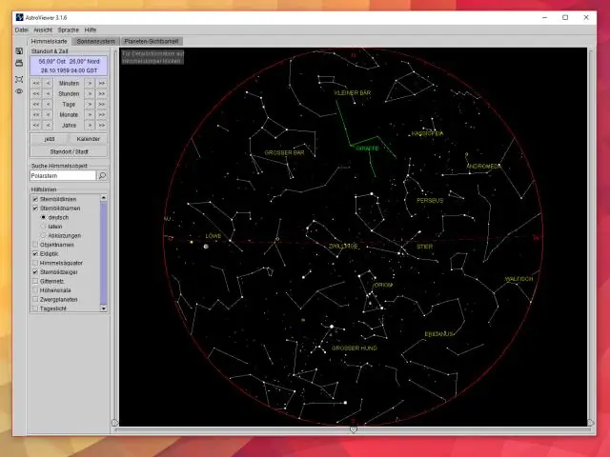
Task: Click the eye icon in left sidebar
Action: coord(19,91)
